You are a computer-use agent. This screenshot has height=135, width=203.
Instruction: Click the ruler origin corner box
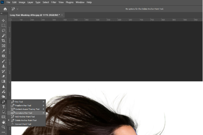tap(9, 20)
